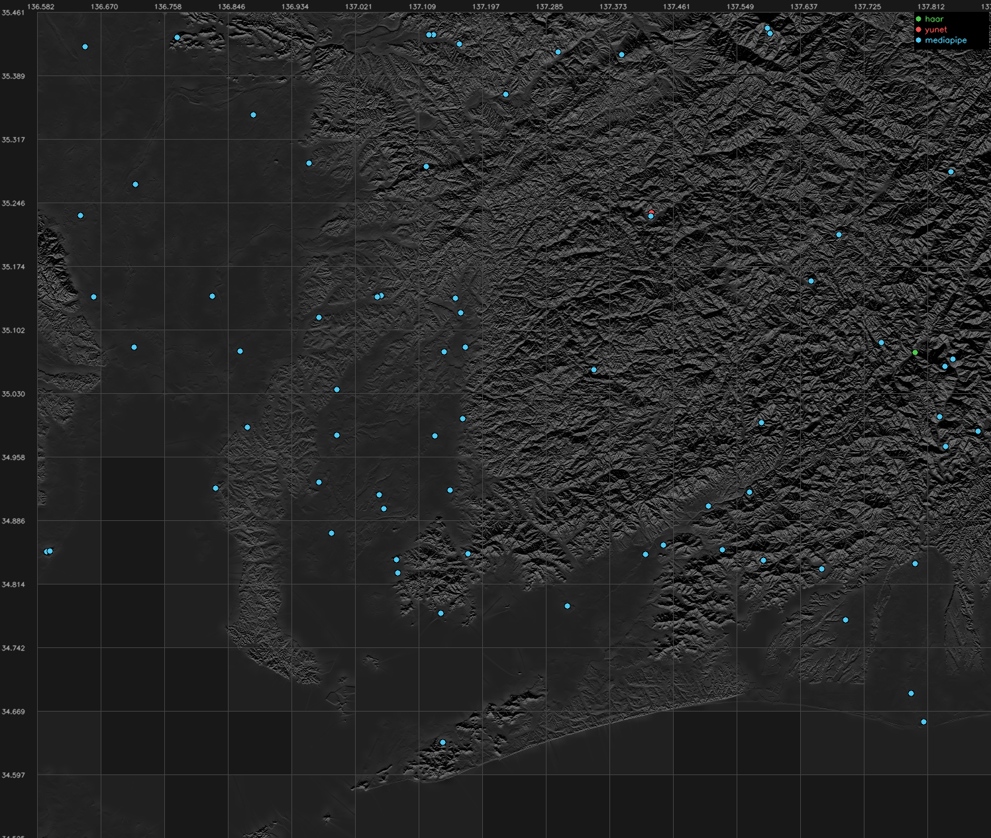Screen dimensions: 991x838
Task: Select the green haar data point on the map
Action: click(x=915, y=352)
